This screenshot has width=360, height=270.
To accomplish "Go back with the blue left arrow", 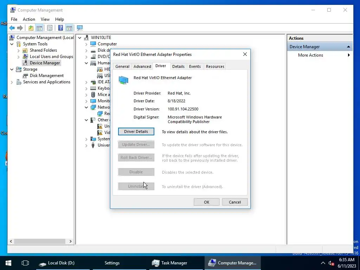I will pos(12,28).
